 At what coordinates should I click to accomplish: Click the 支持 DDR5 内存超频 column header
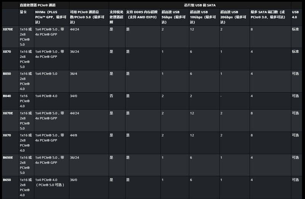click(141, 14)
